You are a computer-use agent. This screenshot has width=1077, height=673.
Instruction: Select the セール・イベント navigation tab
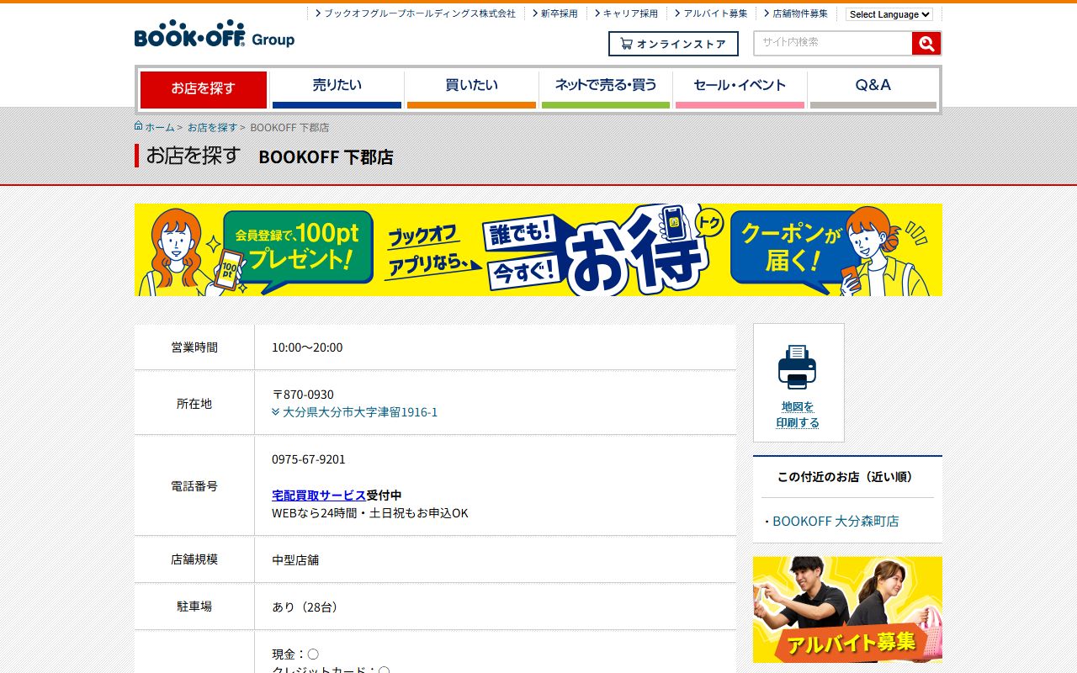point(740,89)
